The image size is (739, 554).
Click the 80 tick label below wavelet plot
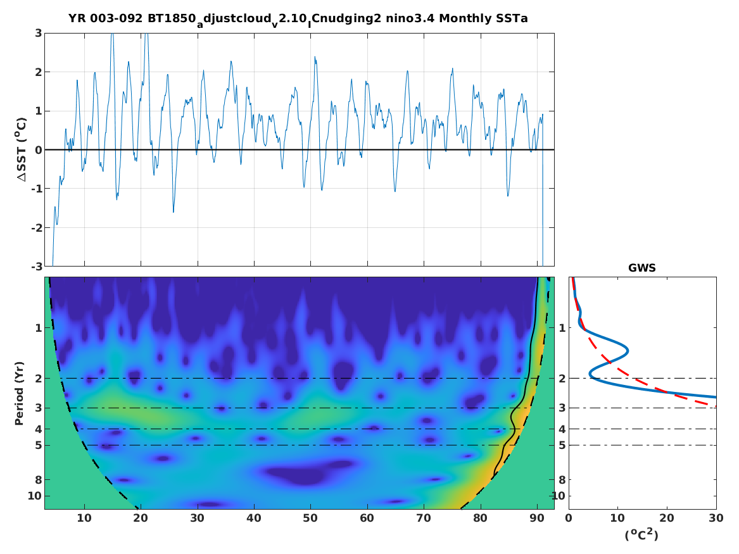(481, 518)
